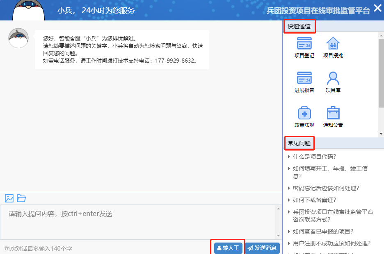Open the 项目库 icon
Screen dimensions: 384x254
(x=333, y=79)
